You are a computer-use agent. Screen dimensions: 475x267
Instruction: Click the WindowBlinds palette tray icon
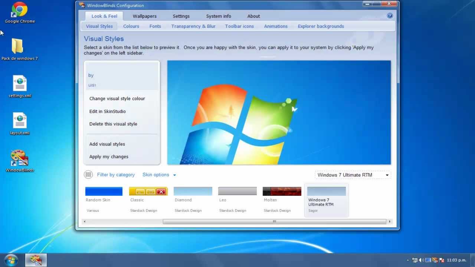point(435,260)
